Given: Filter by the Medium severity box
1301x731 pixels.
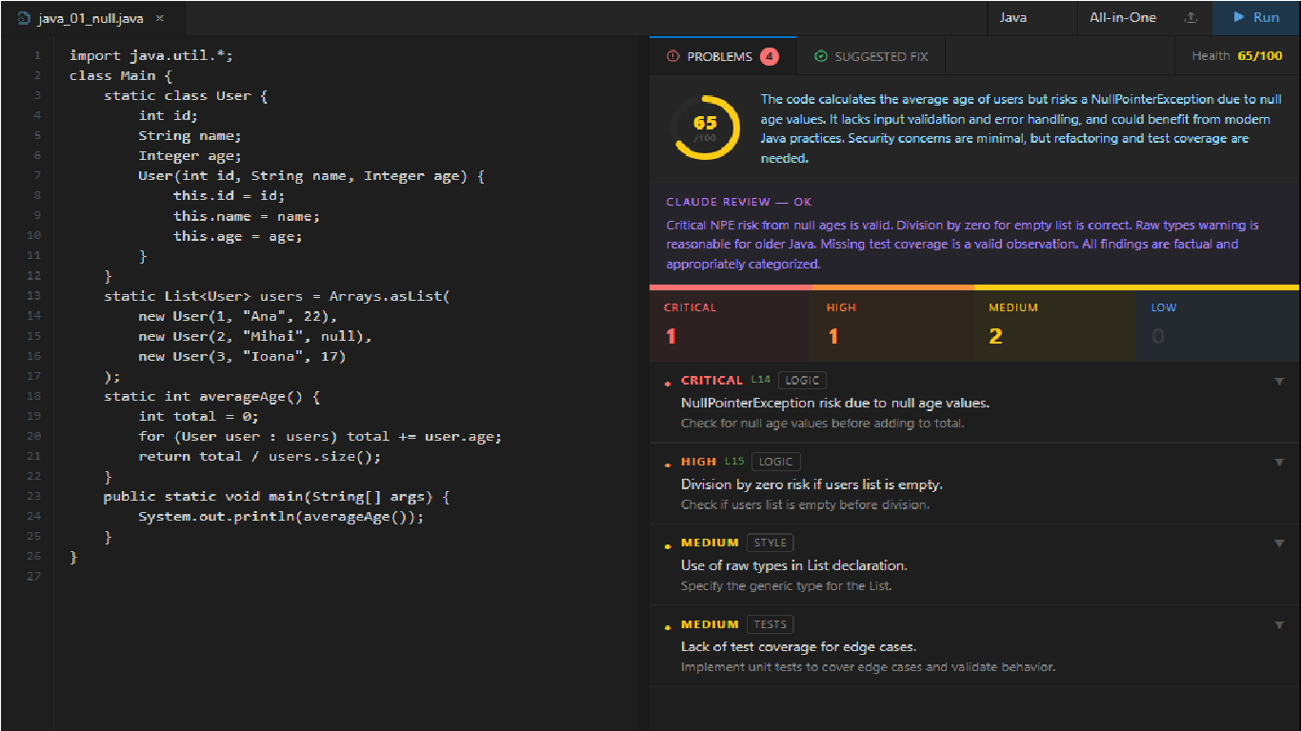Looking at the screenshot, I should pyautogui.click(x=1054, y=325).
